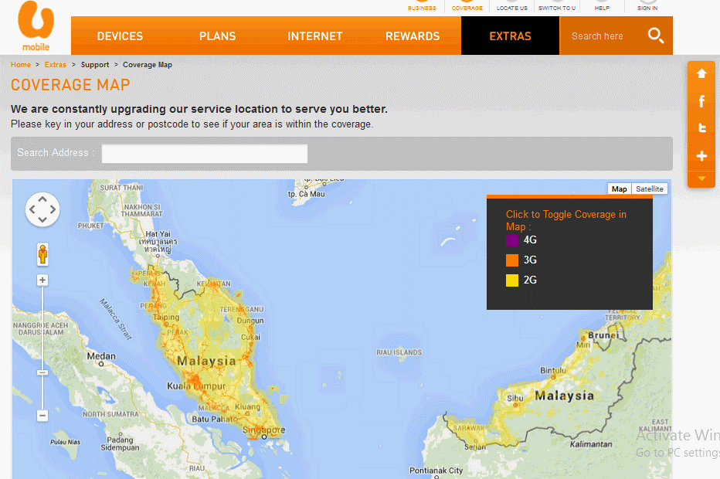Pan the map up with arrow control
This screenshot has width=720, height=479.
42,199
